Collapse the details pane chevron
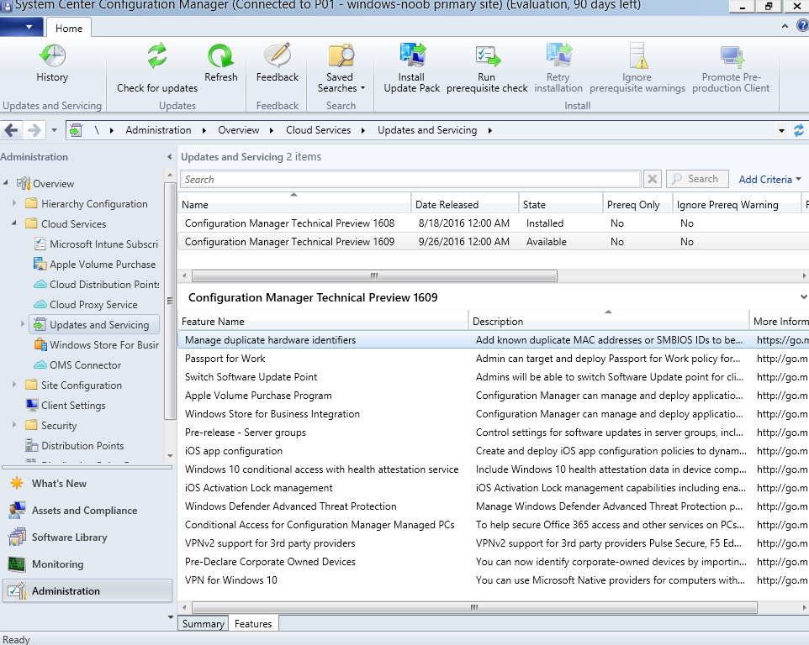Screen dimensions: 809x645 click(x=803, y=296)
